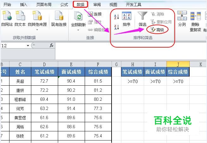This screenshot has width=207, height=143.
Task: Select highlighted column J header
Action: click(178, 64)
